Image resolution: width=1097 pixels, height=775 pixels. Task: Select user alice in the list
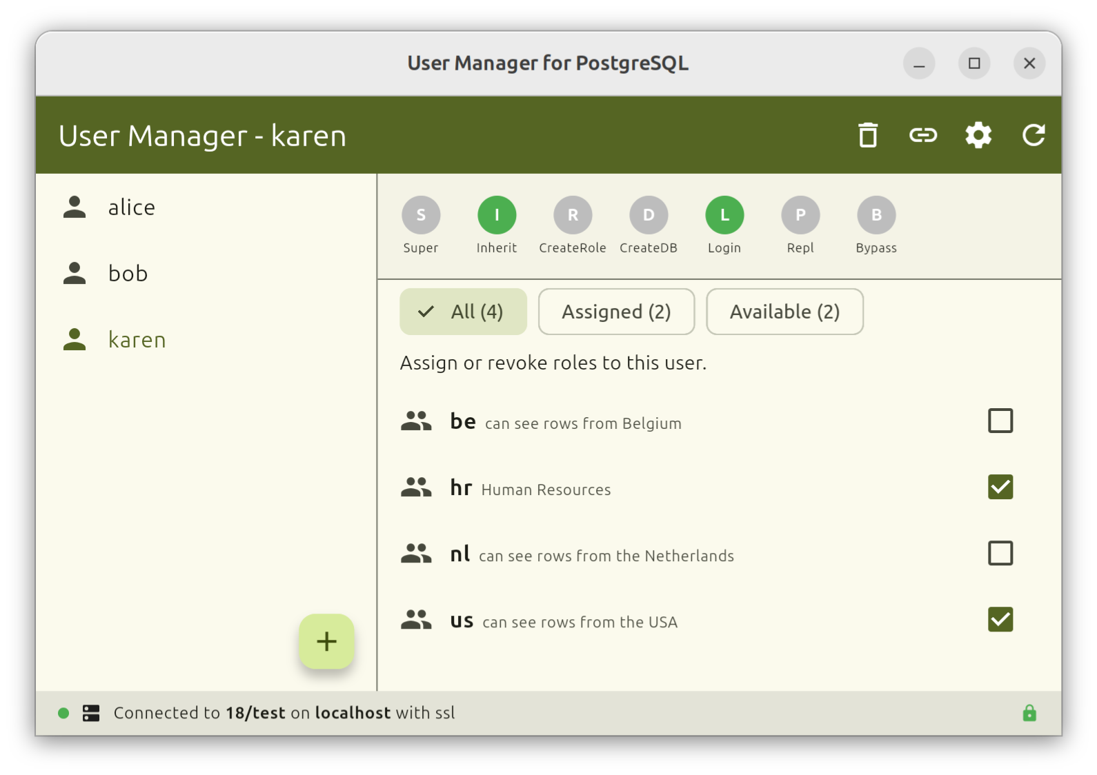[x=206, y=207]
